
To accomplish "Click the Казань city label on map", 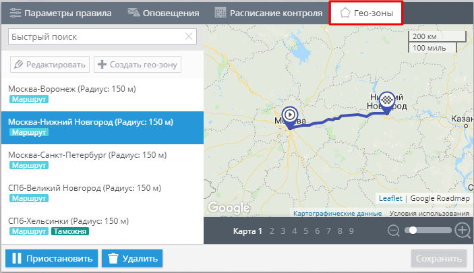I will [462, 119].
